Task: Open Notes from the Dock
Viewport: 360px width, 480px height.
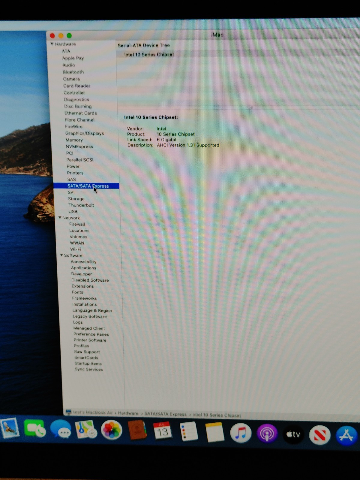Action: [x=214, y=432]
